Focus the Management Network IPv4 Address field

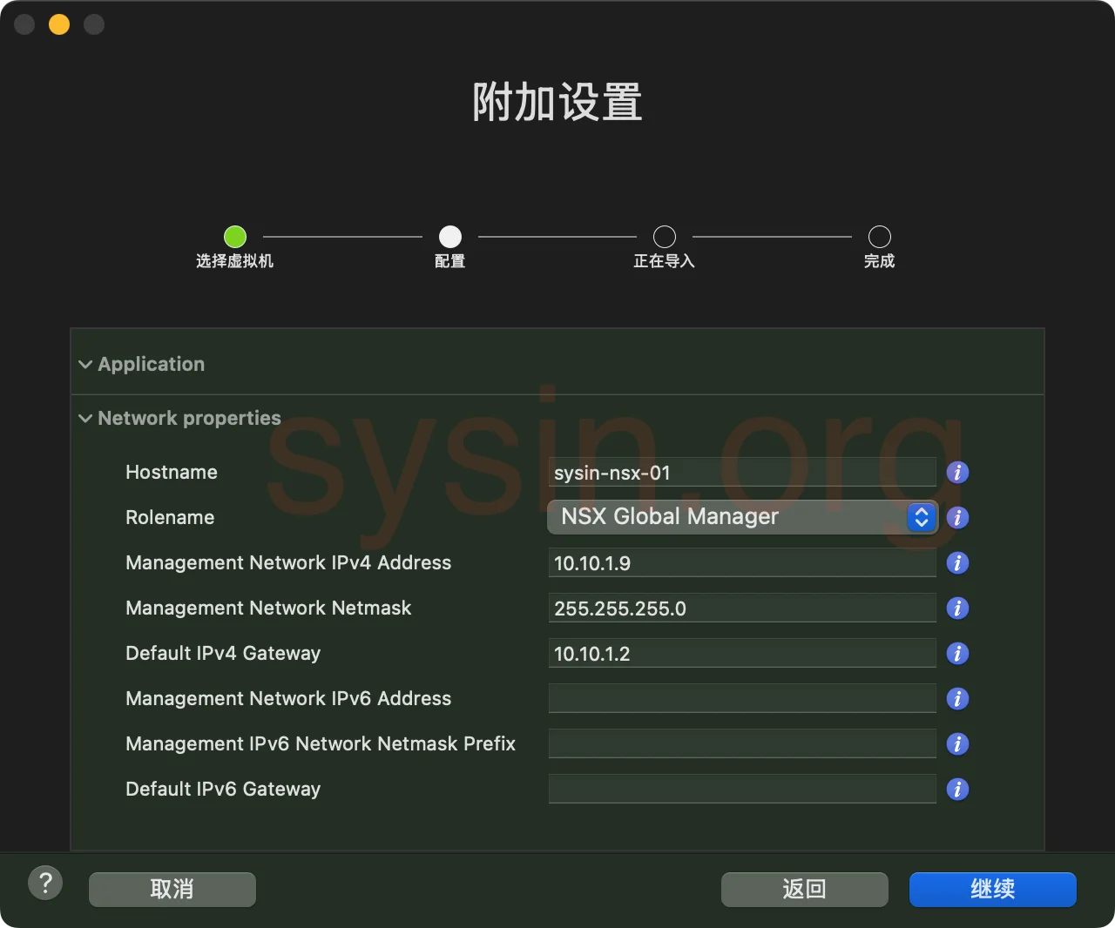tap(742, 563)
